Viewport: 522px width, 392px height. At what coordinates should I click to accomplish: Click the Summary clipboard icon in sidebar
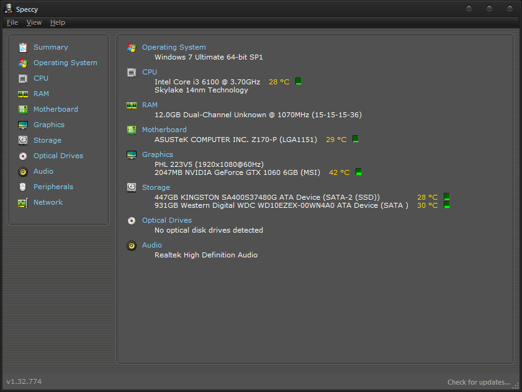(x=22, y=48)
